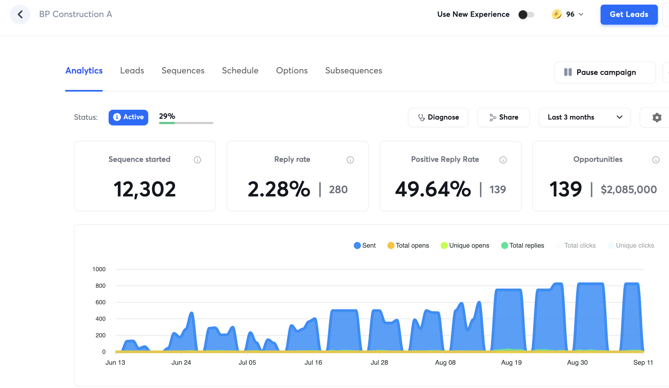Toggle Total replies series in legend
The image size is (669, 388).
[x=523, y=245]
